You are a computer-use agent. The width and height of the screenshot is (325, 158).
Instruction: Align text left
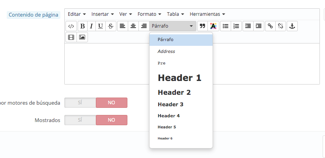pos(123,26)
